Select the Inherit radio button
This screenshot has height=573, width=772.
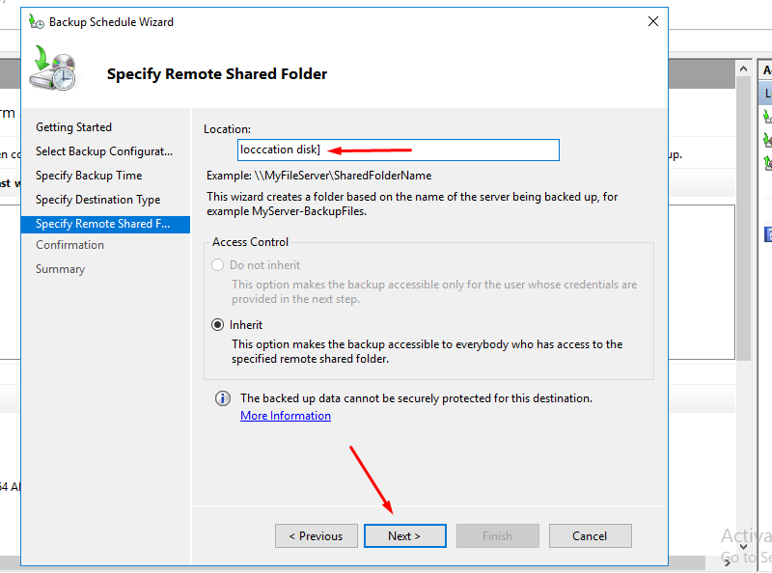[x=218, y=325]
